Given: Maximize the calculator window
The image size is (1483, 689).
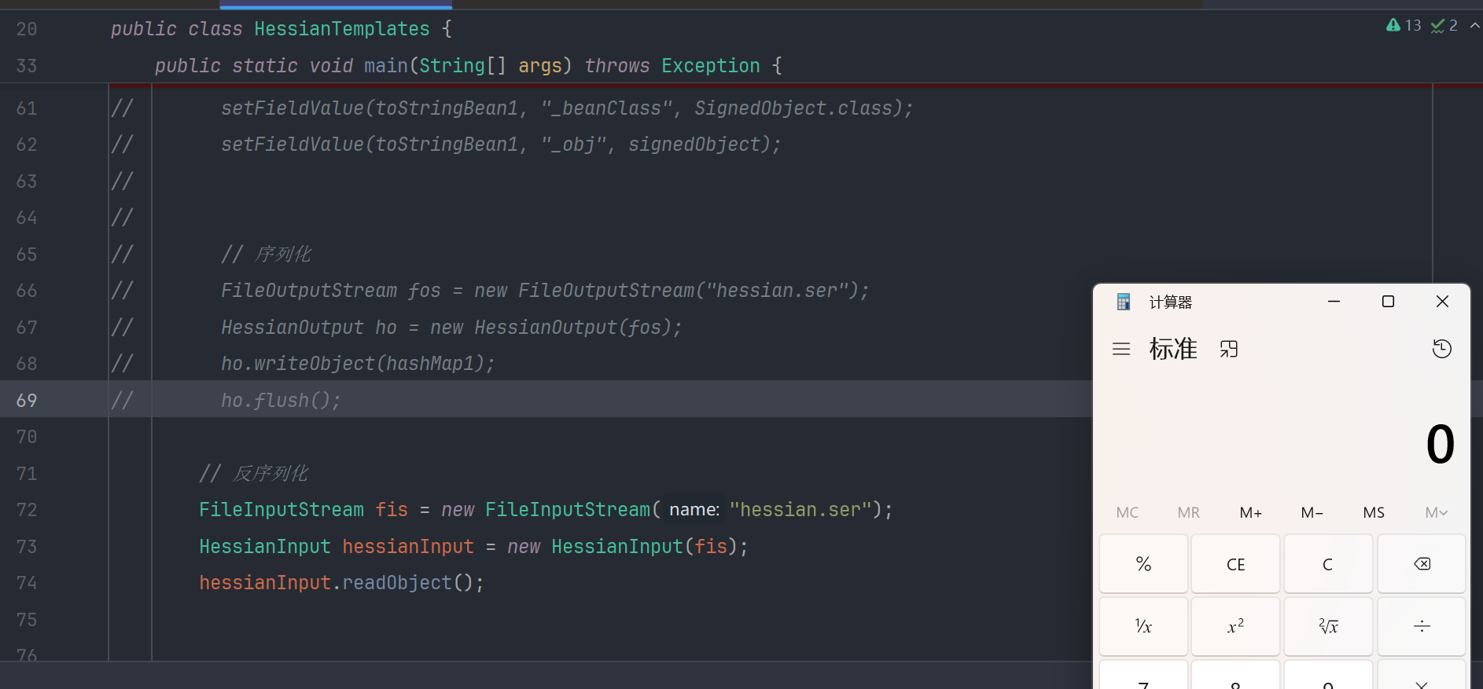Looking at the screenshot, I should [x=1388, y=302].
